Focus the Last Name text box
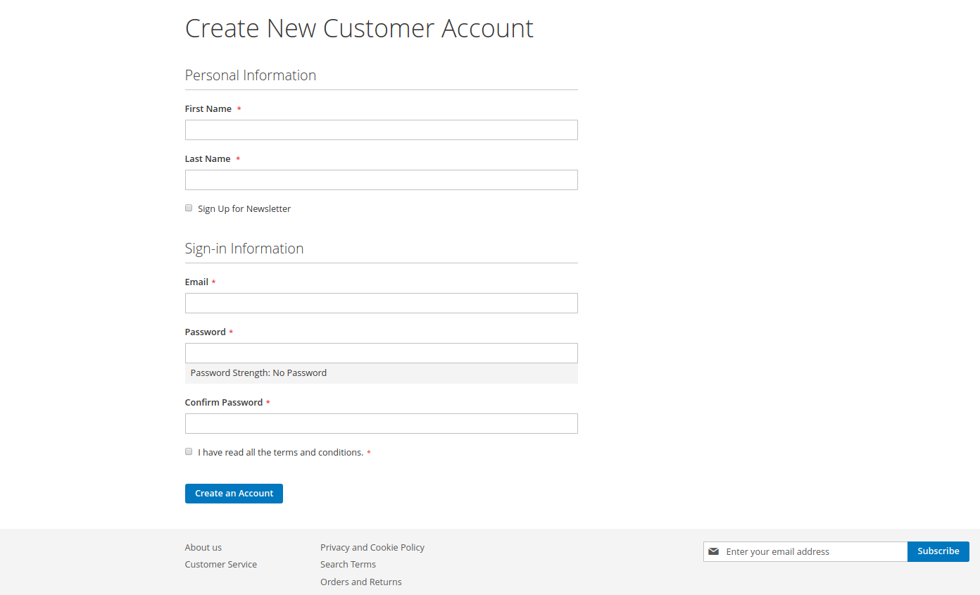The height and width of the screenshot is (595, 980). click(381, 180)
